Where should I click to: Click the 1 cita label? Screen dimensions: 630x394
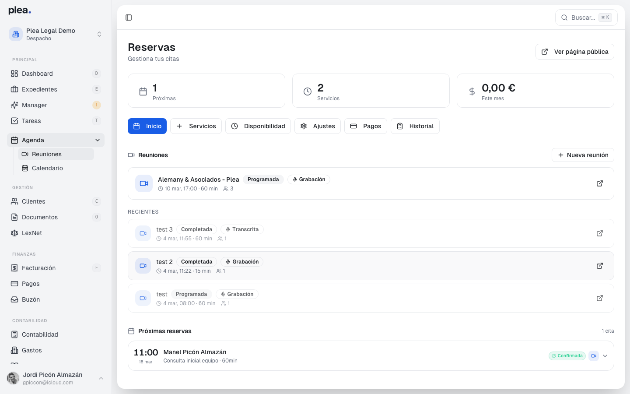click(x=608, y=331)
